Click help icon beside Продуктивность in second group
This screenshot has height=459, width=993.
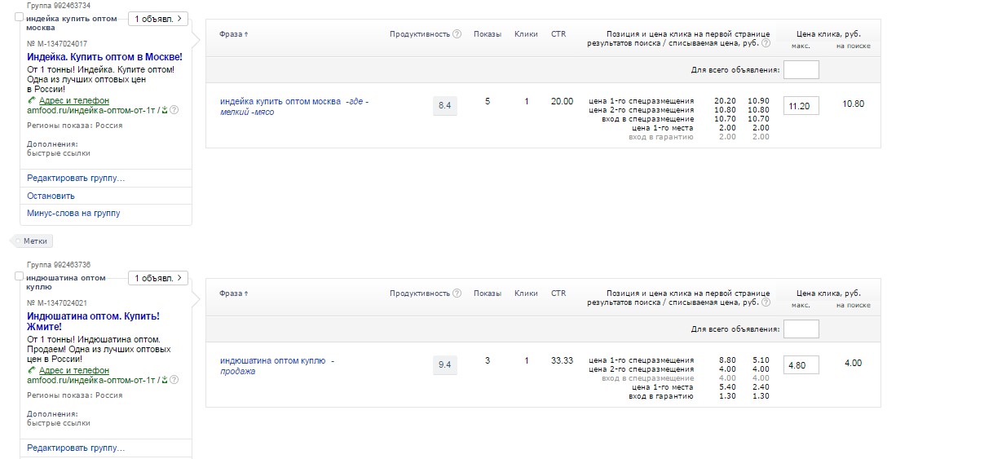coord(457,293)
